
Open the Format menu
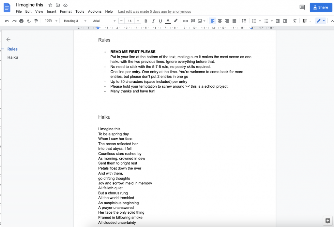pos(66,11)
